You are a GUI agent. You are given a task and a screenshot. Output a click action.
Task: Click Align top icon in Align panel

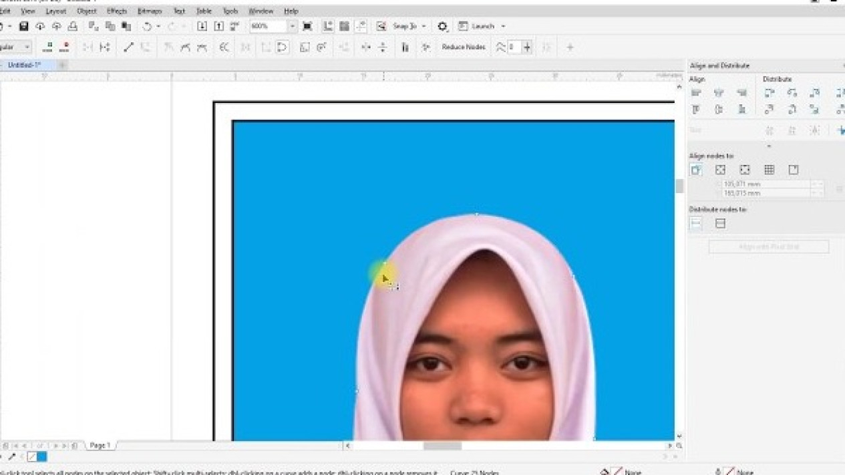pyautogui.click(x=696, y=109)
